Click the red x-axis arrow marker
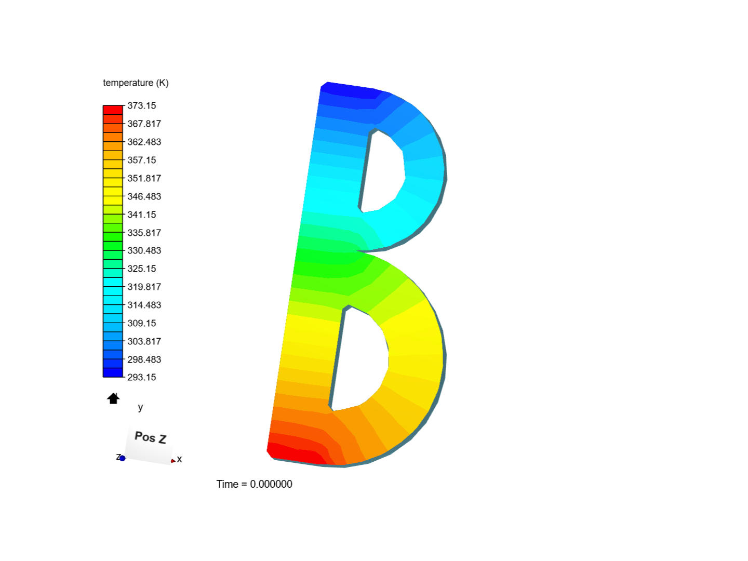This screenshot has height=561, width=748. click(172, 459)
